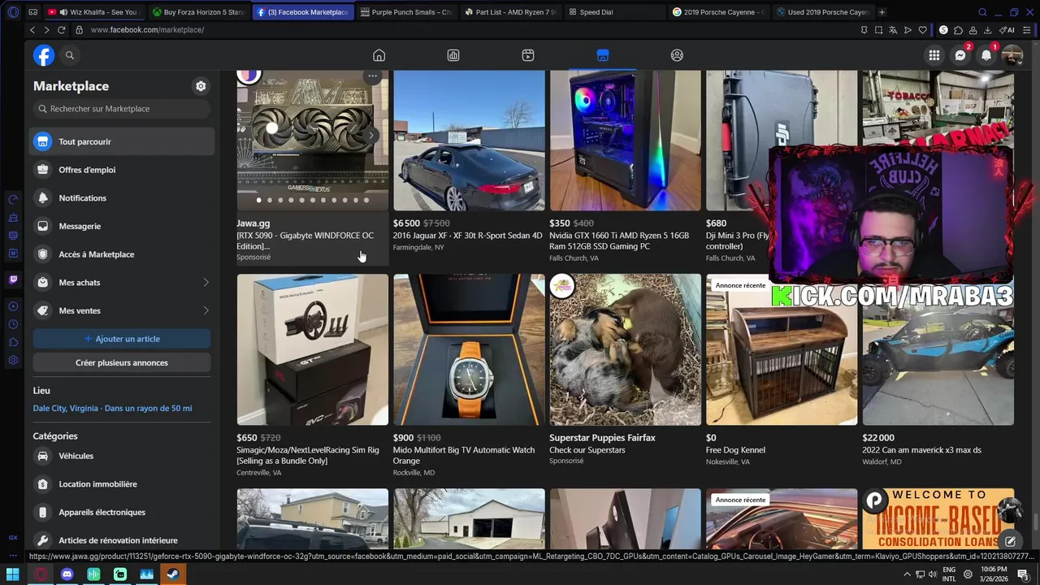
Task: Click Ajouter un article button
Action: [122, 339]
